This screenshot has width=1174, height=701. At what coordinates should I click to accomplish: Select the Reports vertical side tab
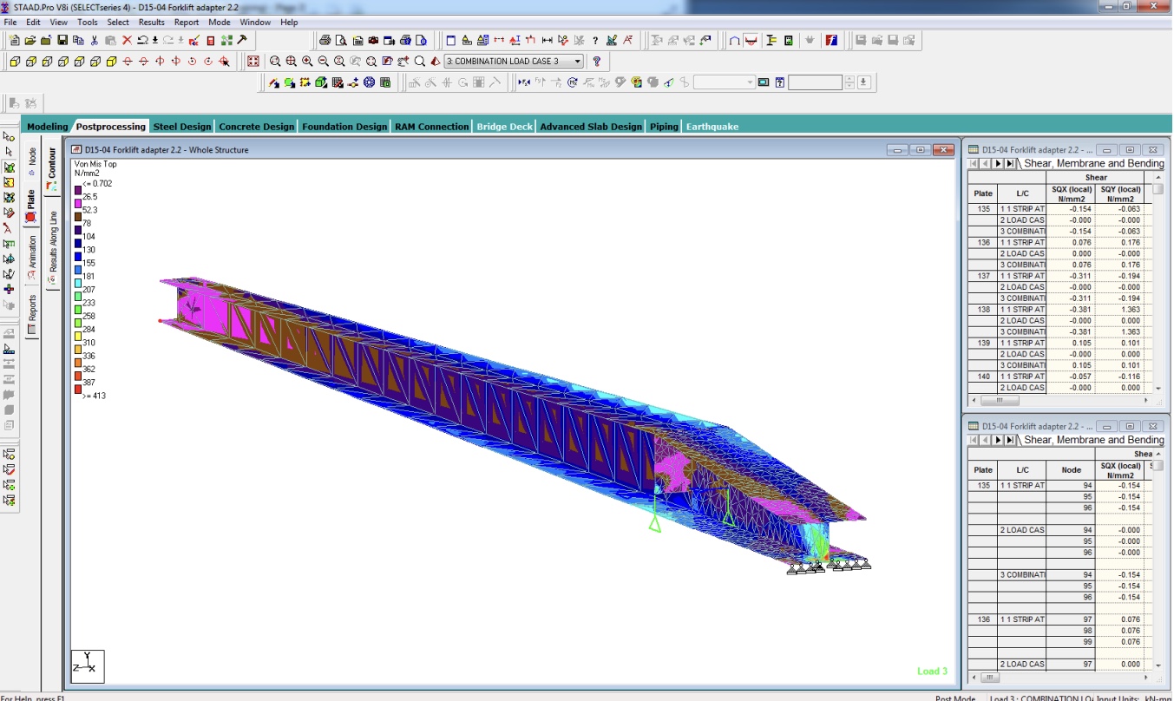pos(32,313)
